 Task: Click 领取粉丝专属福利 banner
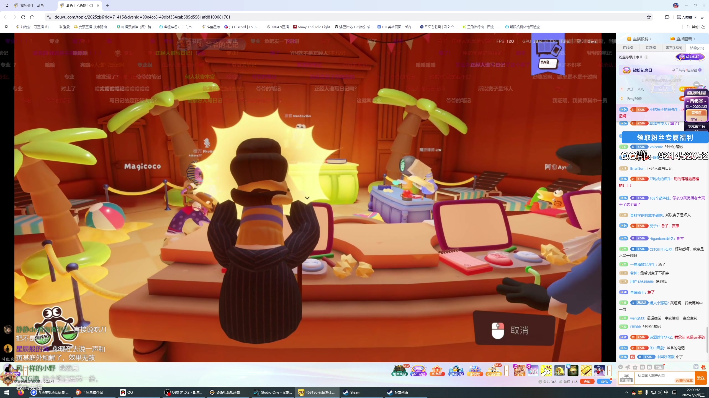click(x=665, y=138)
